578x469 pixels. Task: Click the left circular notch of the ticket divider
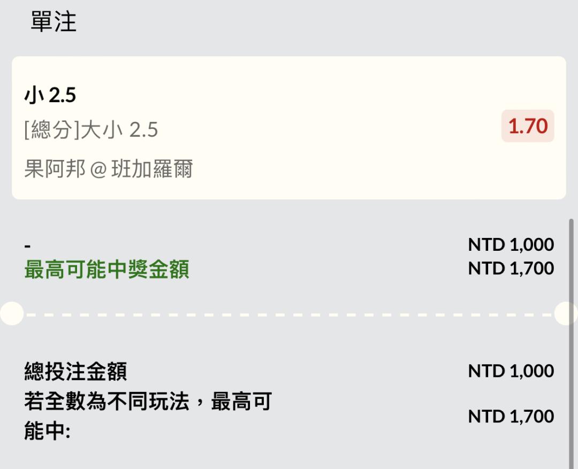click(12, 313)
